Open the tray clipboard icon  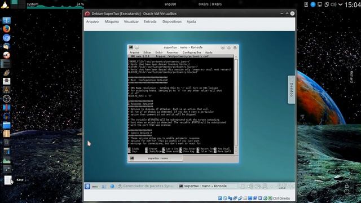pos(327,5)
